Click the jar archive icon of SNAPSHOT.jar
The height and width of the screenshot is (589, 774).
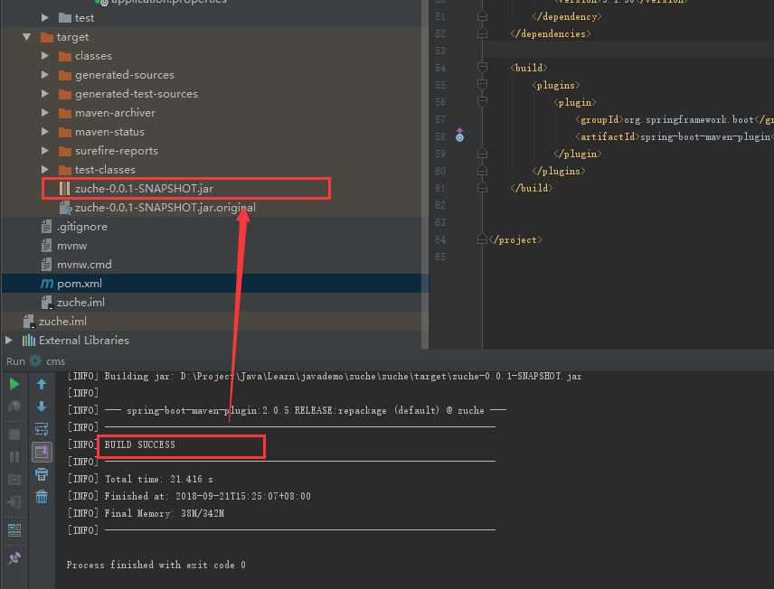(64, 189)
